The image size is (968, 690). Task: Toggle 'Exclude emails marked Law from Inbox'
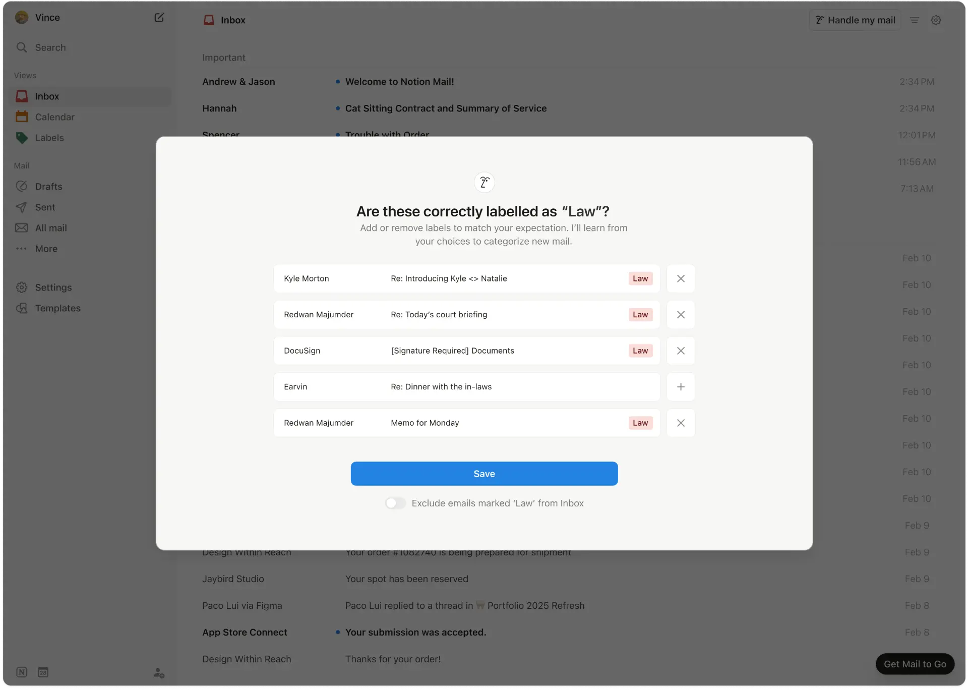(395, 503)
